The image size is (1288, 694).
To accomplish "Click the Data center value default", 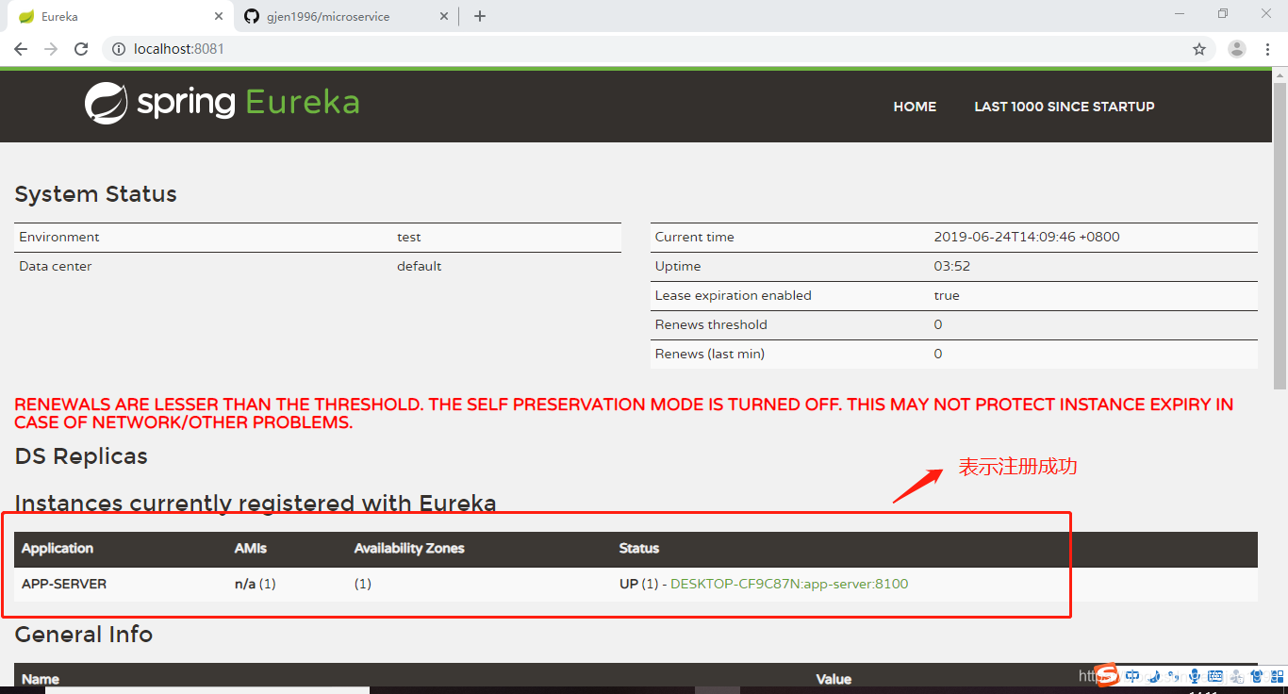I will [420, 266].
